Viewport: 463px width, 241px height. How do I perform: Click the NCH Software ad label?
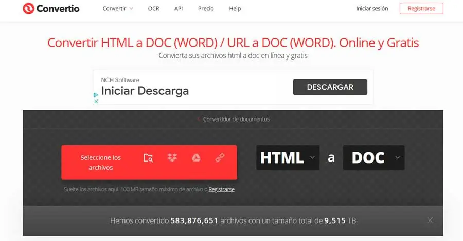click(x=120, y=80)
